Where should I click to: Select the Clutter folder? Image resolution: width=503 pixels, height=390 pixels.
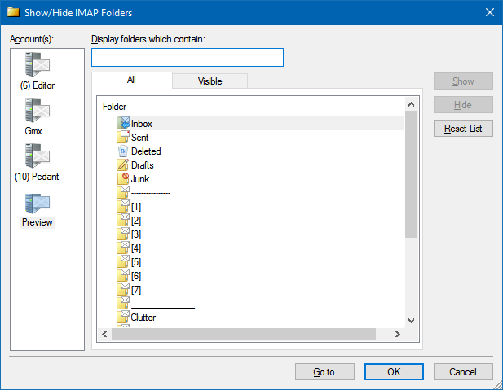click(143, 318)
